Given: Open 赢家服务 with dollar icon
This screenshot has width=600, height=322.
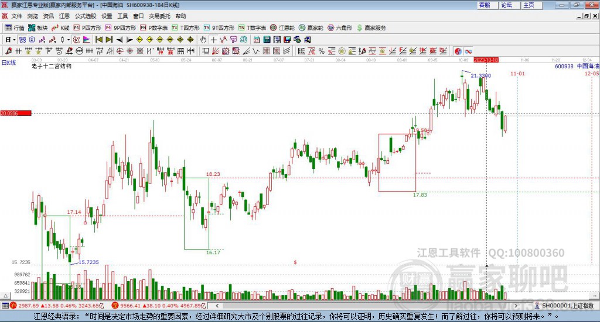Looking at the screenshot, I should coord(371,28).
